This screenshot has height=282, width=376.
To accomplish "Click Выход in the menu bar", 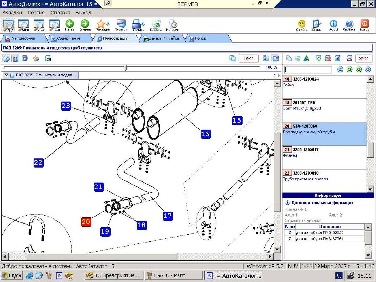I will click(83, 13).
